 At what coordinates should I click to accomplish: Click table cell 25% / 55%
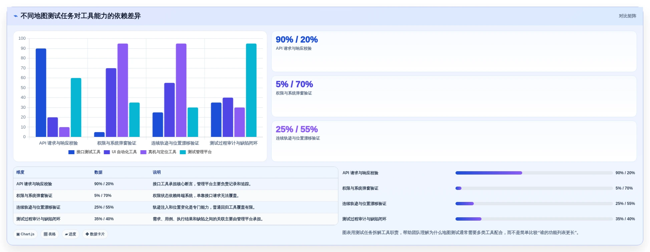tap(104, 207)
